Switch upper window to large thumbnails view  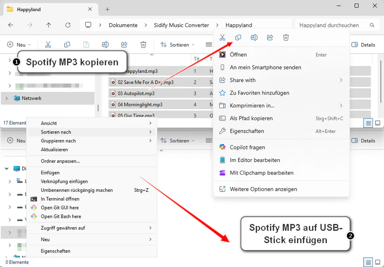point(378,123)
